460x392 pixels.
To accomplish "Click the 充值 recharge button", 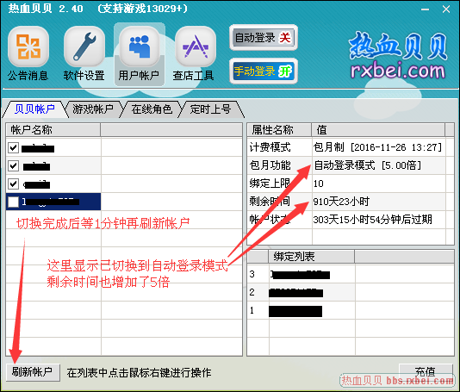I will click(426, 371).
